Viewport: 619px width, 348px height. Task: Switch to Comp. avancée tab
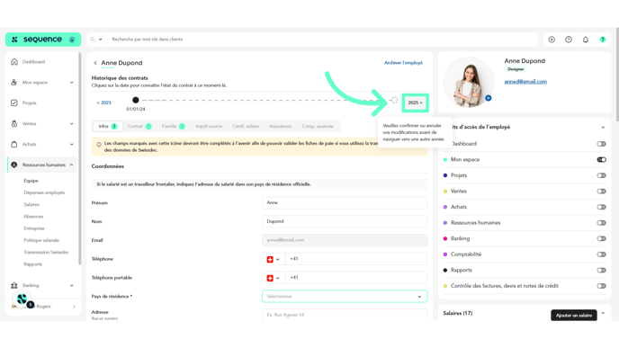pos(318,126)
